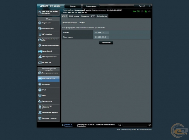189x140 pixels.
Task: Click the Выход logout button
Action: 73,6
